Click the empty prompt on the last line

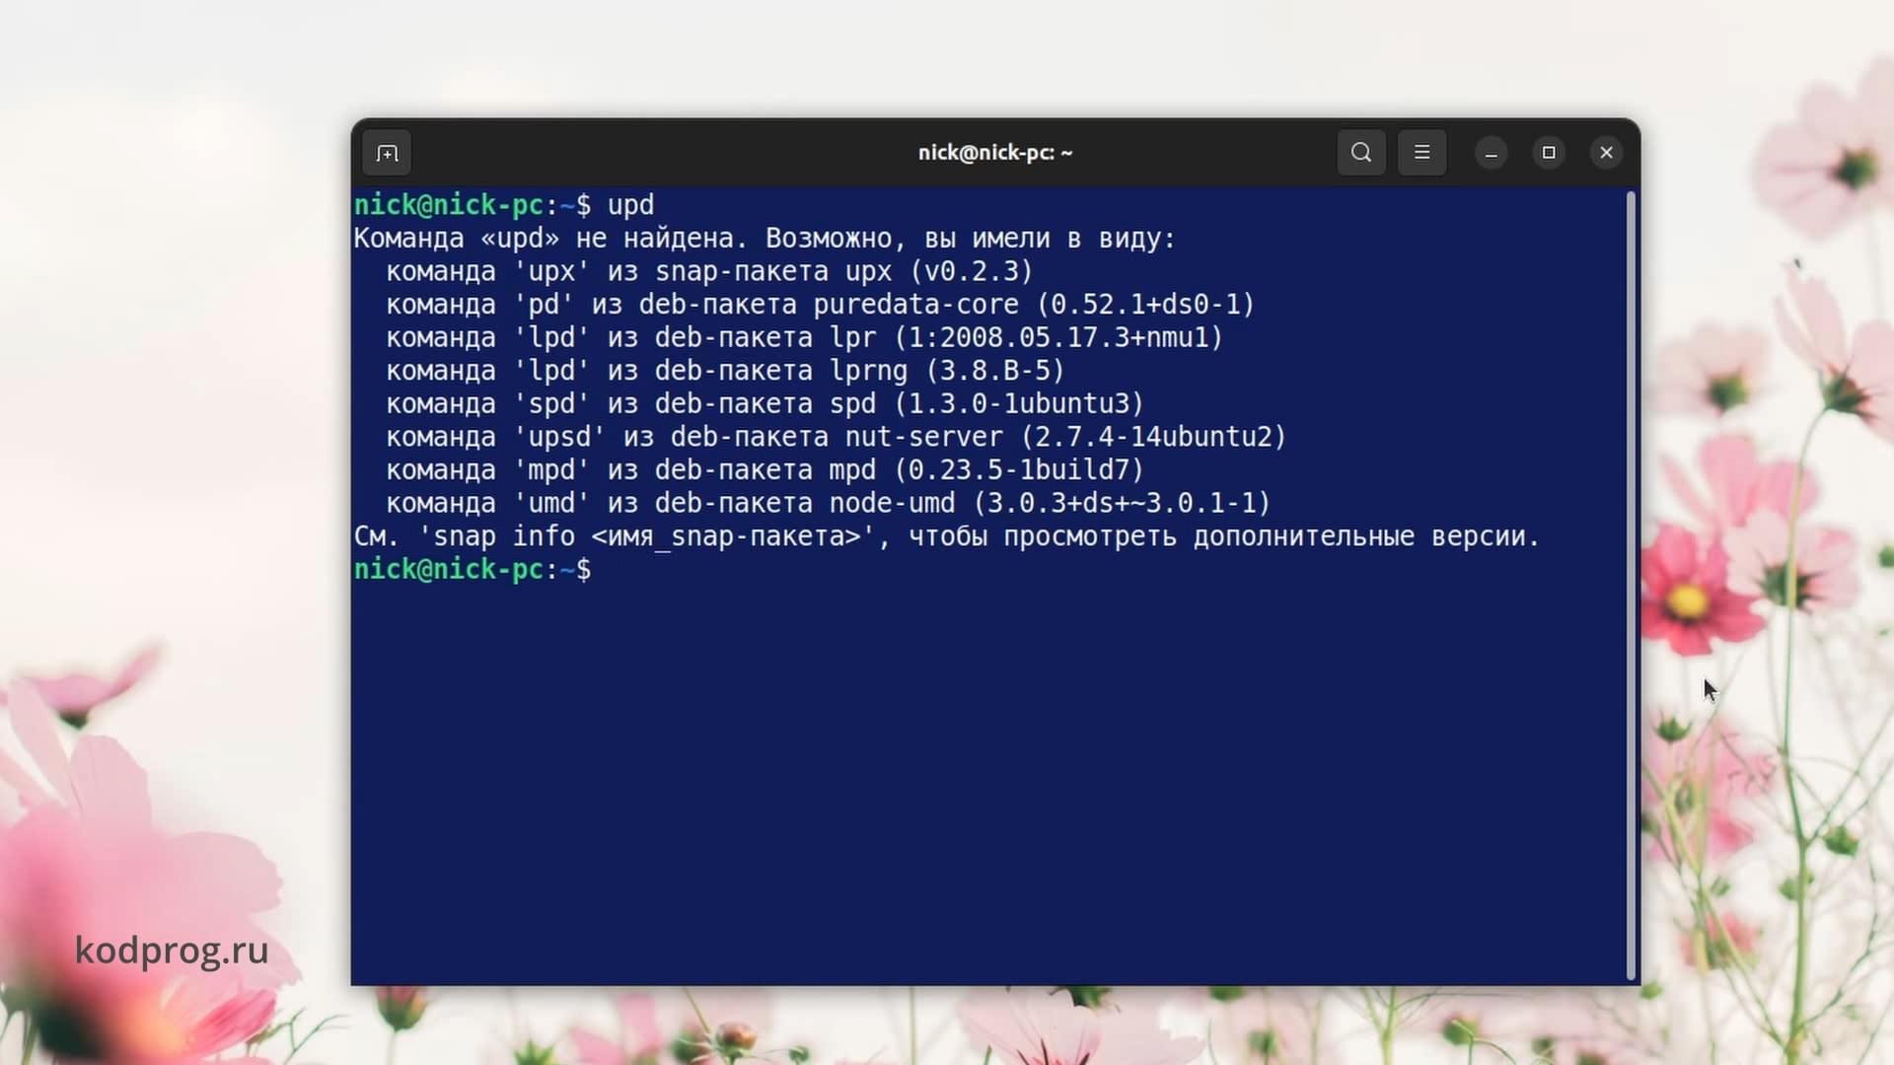(473, 570)
